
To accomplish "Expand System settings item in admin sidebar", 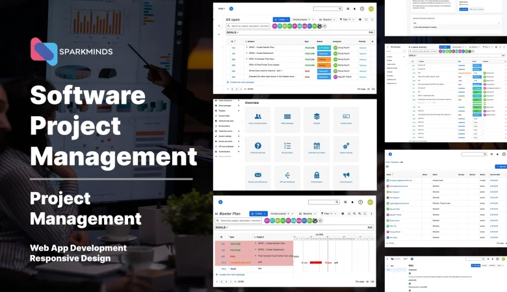I will tap(239, 136).
